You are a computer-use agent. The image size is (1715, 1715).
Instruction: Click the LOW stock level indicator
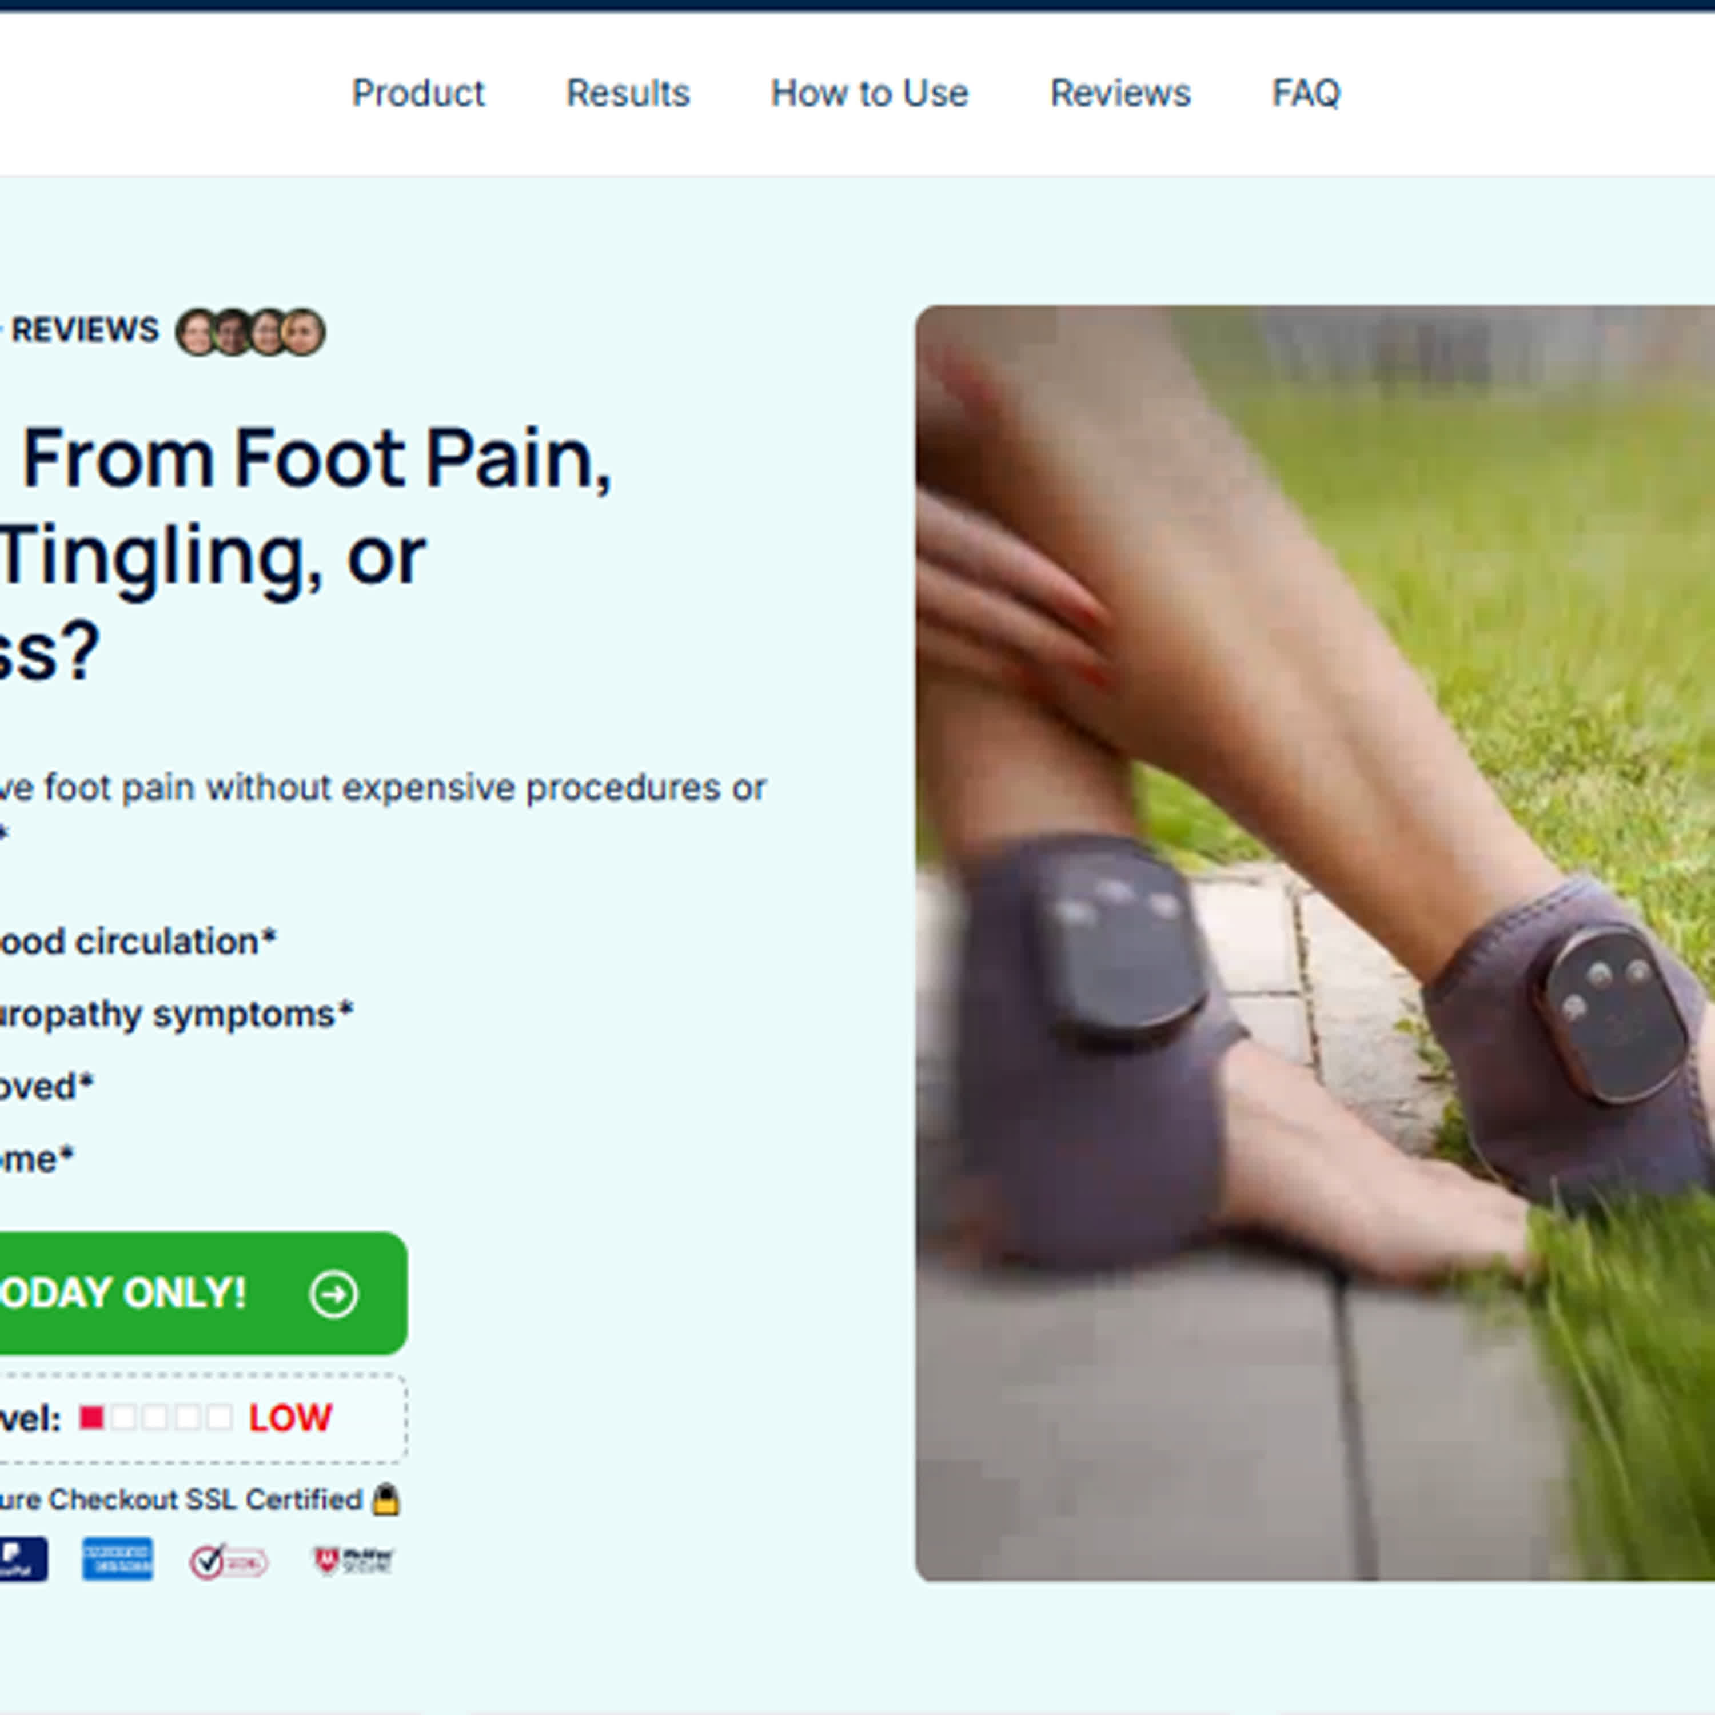pyautogui.click(x=290, y=1418)
